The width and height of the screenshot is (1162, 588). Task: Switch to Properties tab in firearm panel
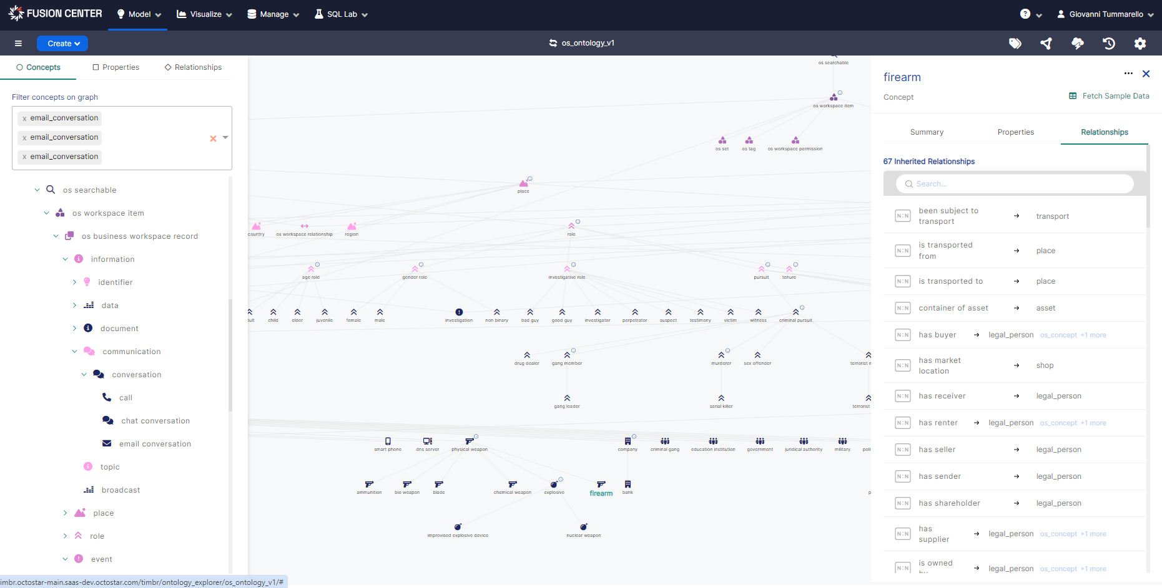click(x=1015, y=132)
